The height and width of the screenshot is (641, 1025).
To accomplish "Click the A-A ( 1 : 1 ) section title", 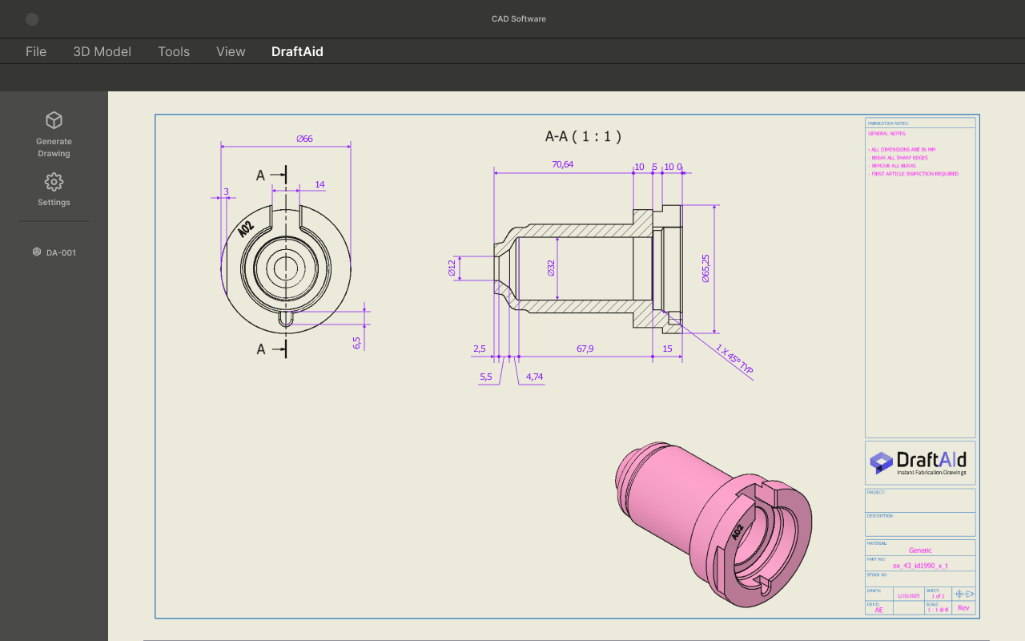I will tap(583, 137).
